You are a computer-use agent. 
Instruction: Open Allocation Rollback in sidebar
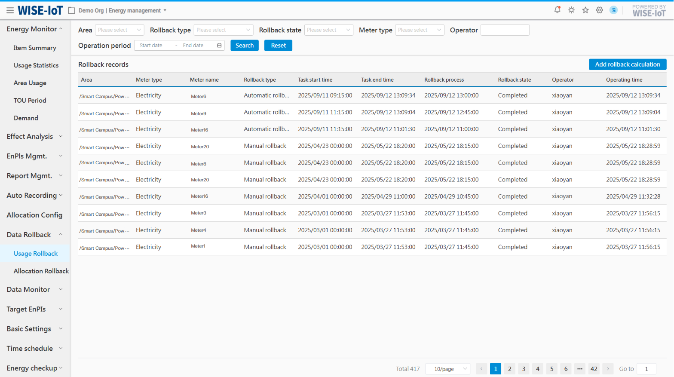pos(41,271)
